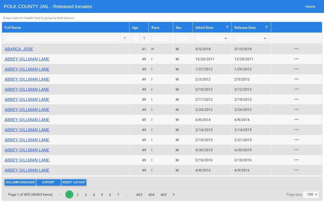The width and height of the screenshot is (324, 202).
Task: Open ABBEY, GILLMAN LANE link admitted 4/8/2016
Action: [x=27, y=170]
